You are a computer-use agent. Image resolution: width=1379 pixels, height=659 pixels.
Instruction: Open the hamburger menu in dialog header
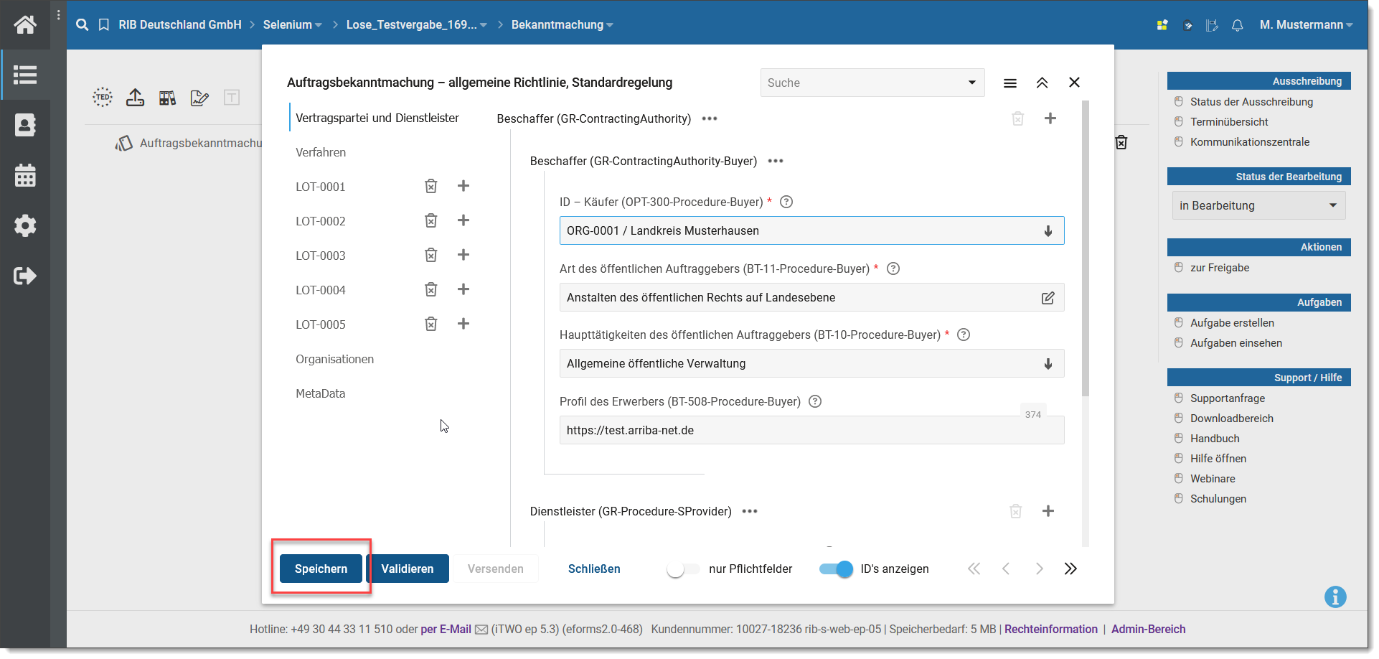pyautogui.click(x=1009, y=83)
